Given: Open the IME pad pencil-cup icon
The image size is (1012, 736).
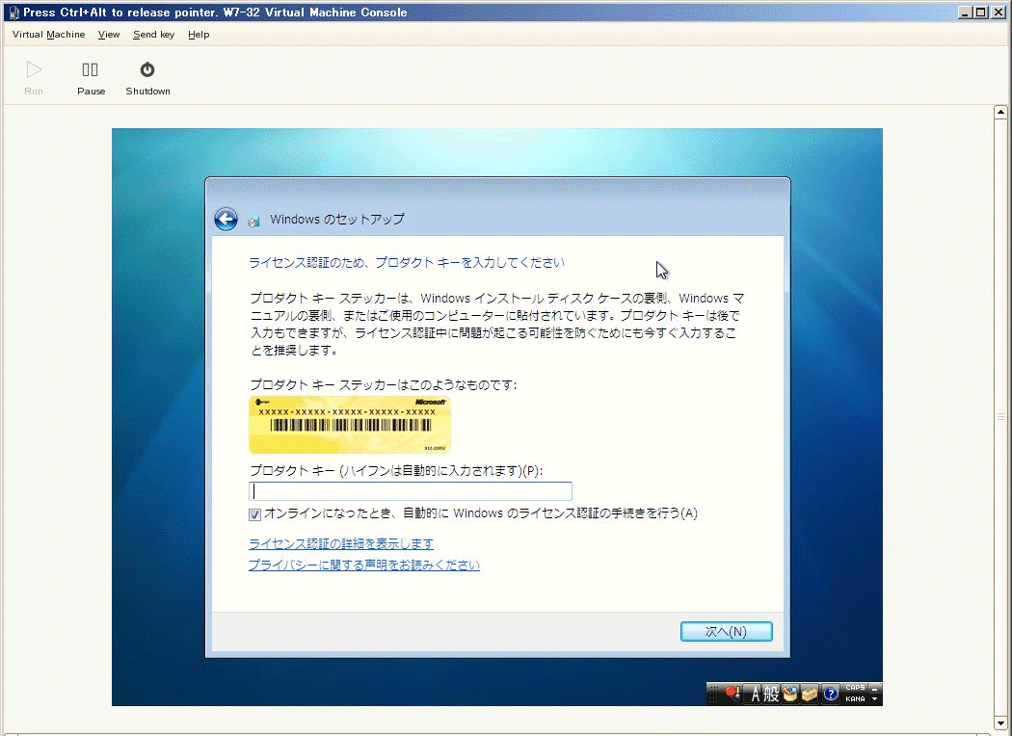Looking at the screenshot, I should (790, 694).
